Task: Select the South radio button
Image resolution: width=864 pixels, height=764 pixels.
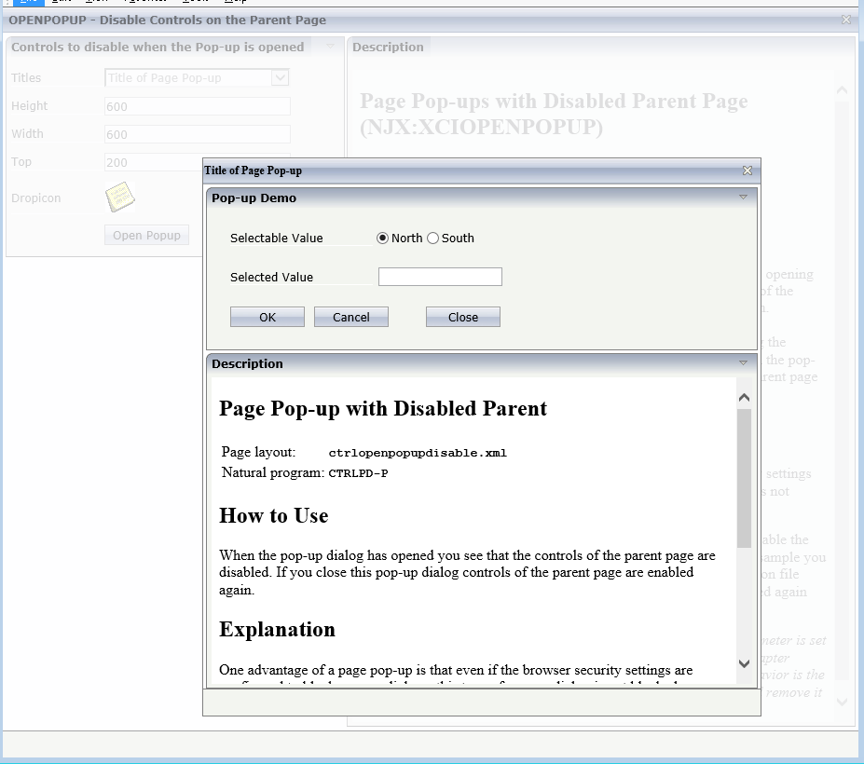Action: (432, 238)
